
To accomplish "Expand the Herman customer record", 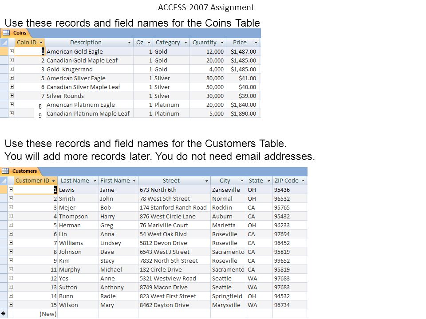I will point(11,225).
